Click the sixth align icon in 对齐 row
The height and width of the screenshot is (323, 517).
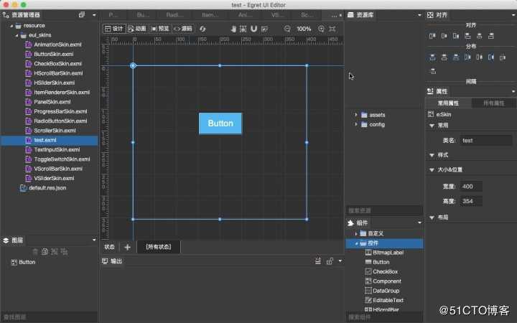tap(491, 36)
